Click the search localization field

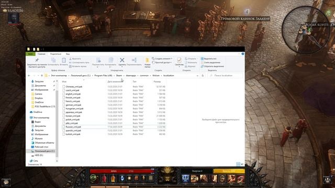225,76
